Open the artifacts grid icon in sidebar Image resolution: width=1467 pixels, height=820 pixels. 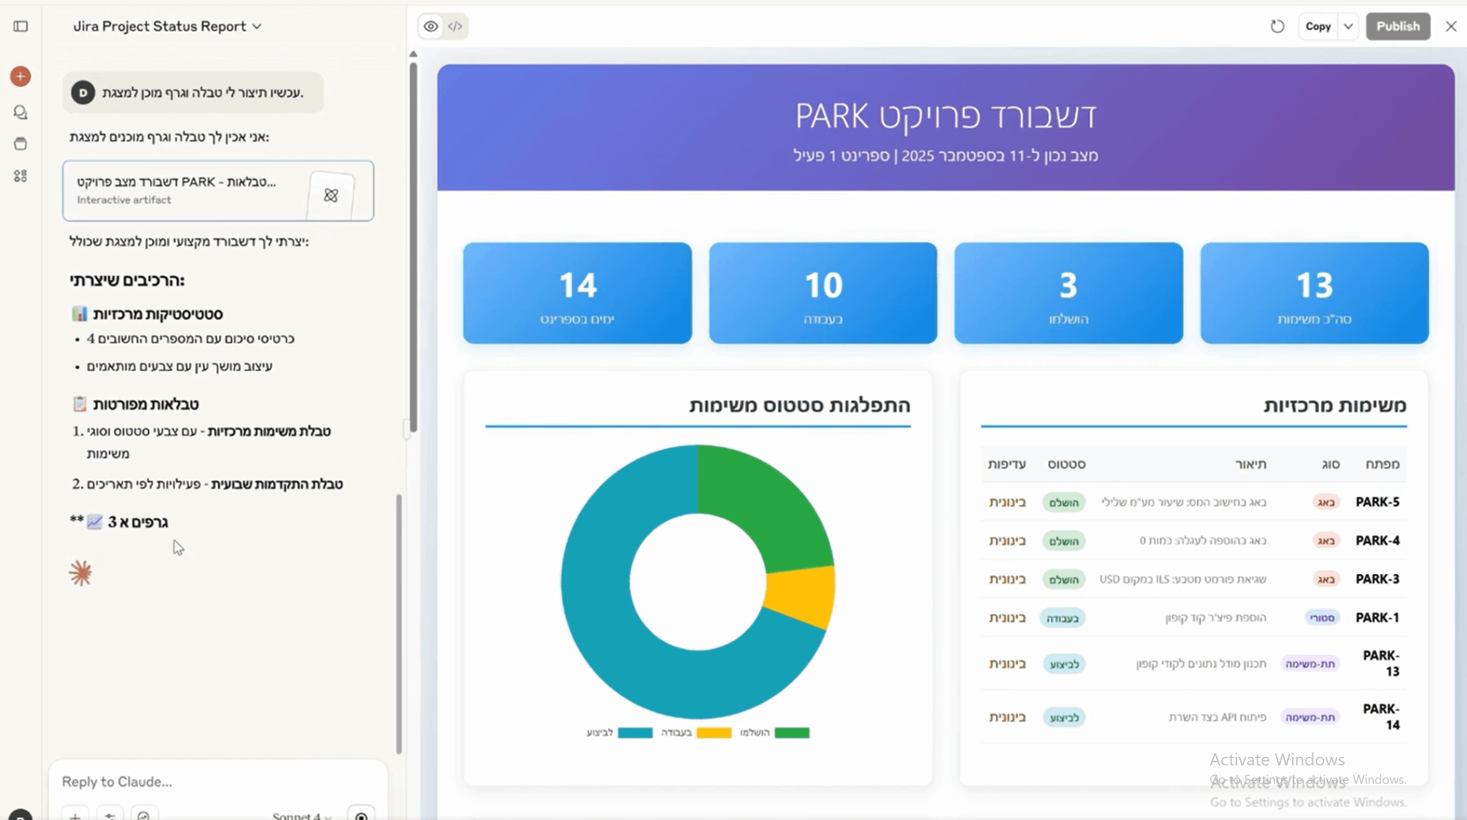pyautogui.click(x=21, y=176)
